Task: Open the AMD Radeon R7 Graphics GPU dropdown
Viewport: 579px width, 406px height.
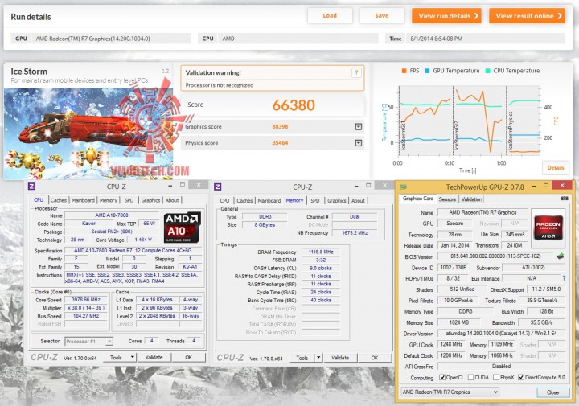Action: pos(450,392)
